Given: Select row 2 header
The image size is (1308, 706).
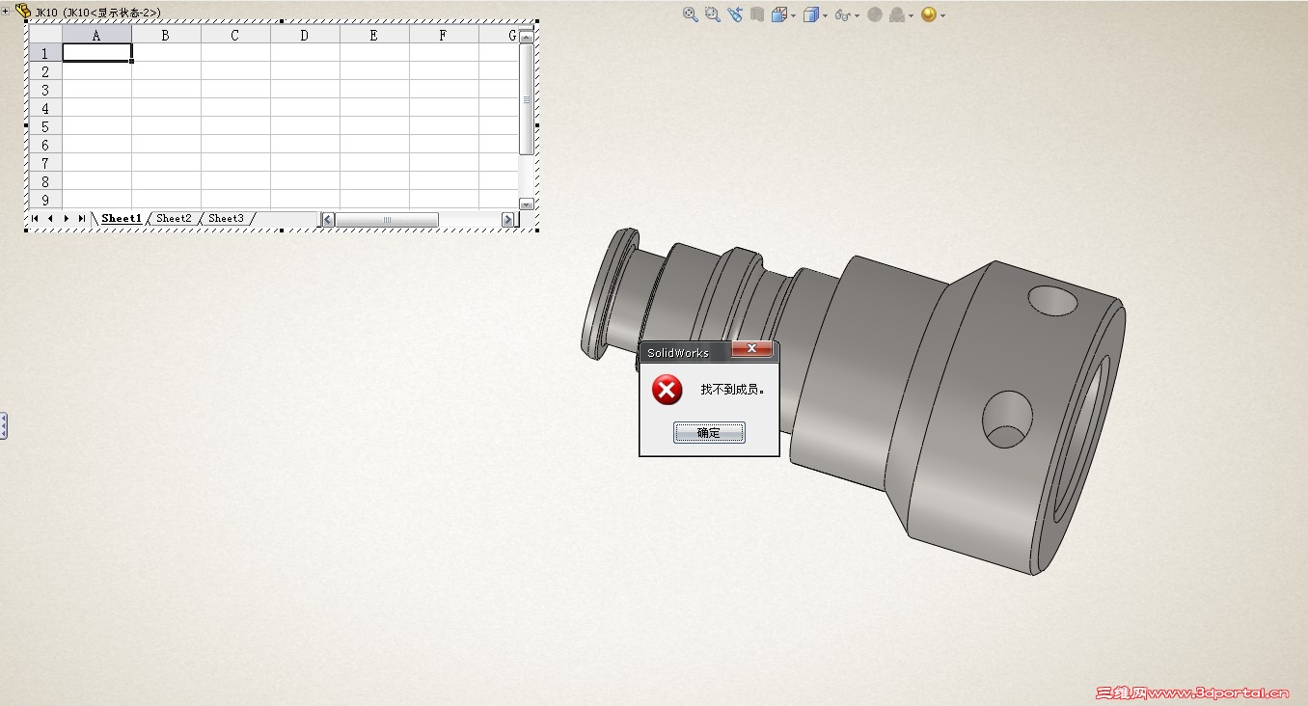Looking at the screenshot, I should click(45, 71).
